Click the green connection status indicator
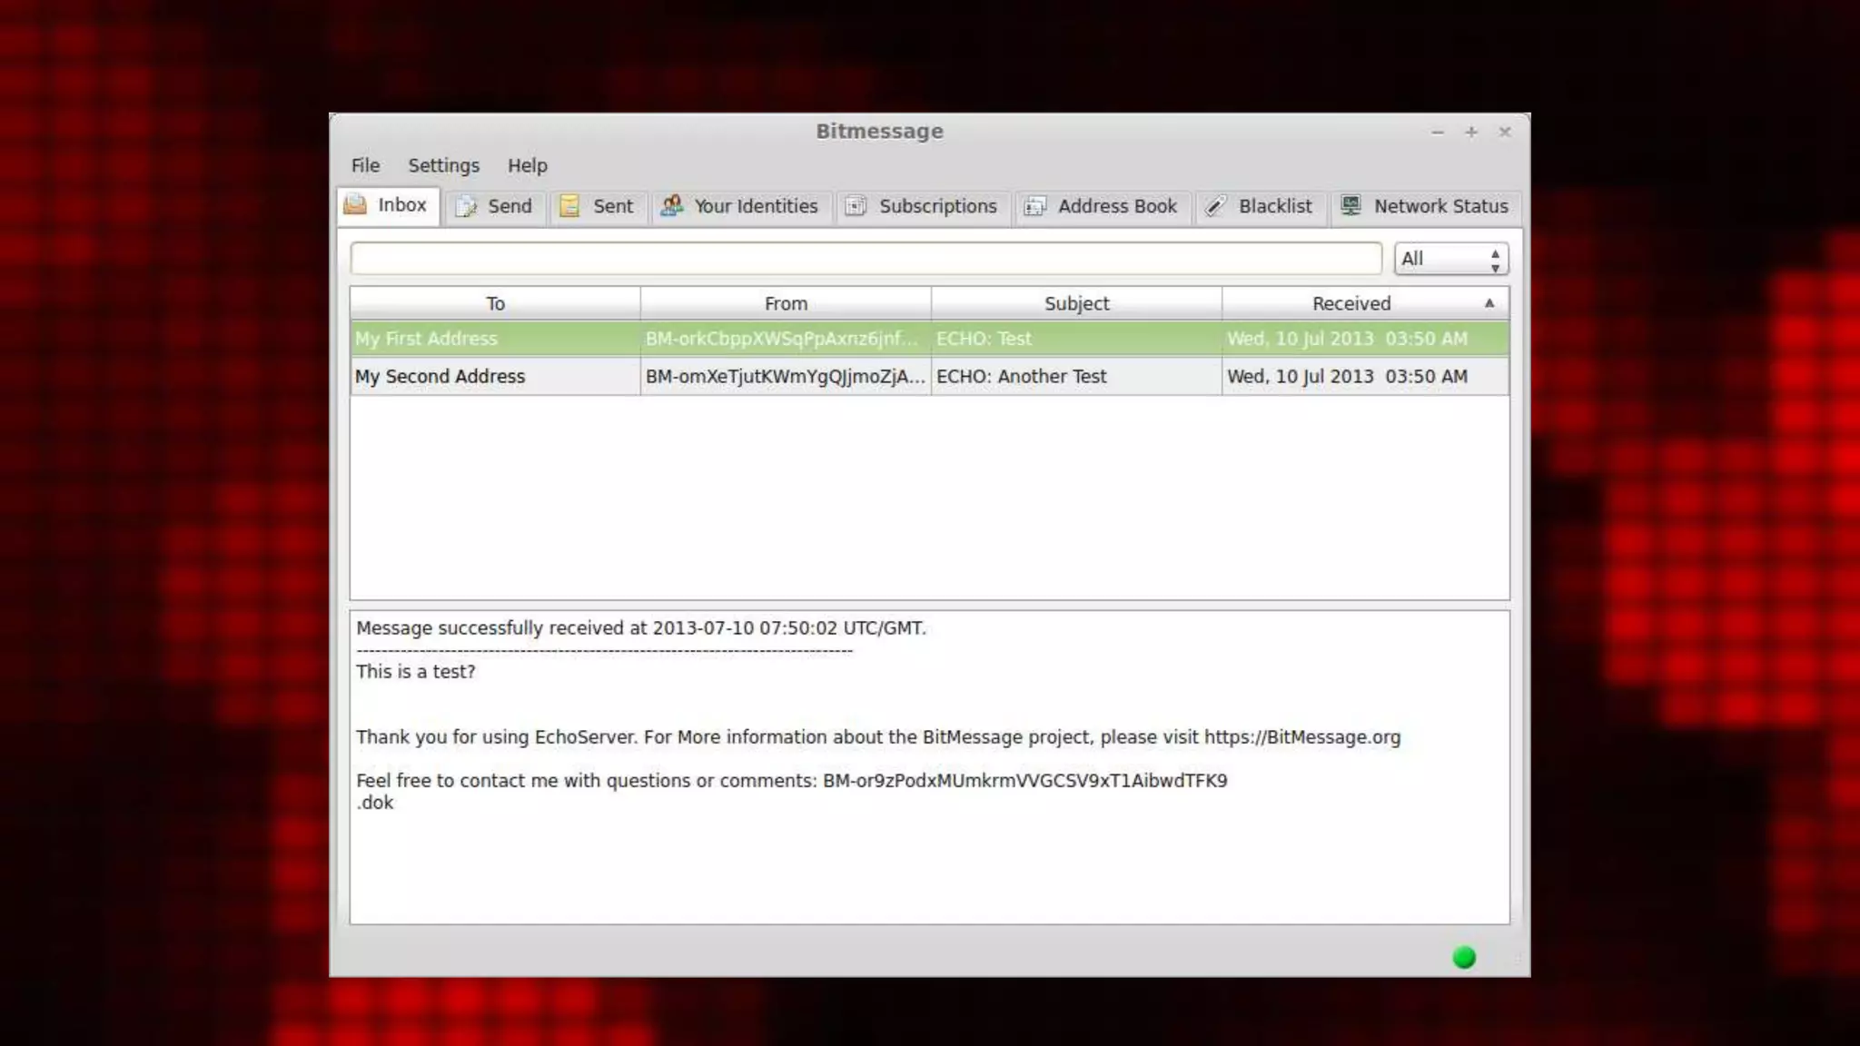The width and height of the screenshot is (1860, 1046). [1464, 957]
